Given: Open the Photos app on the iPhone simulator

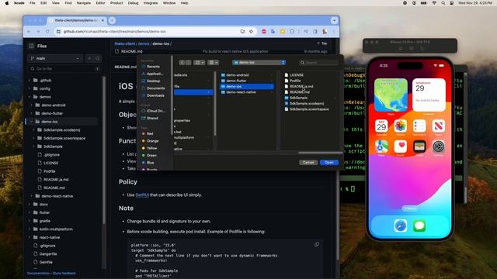Looking at the screenshot, I should point(401,126).
